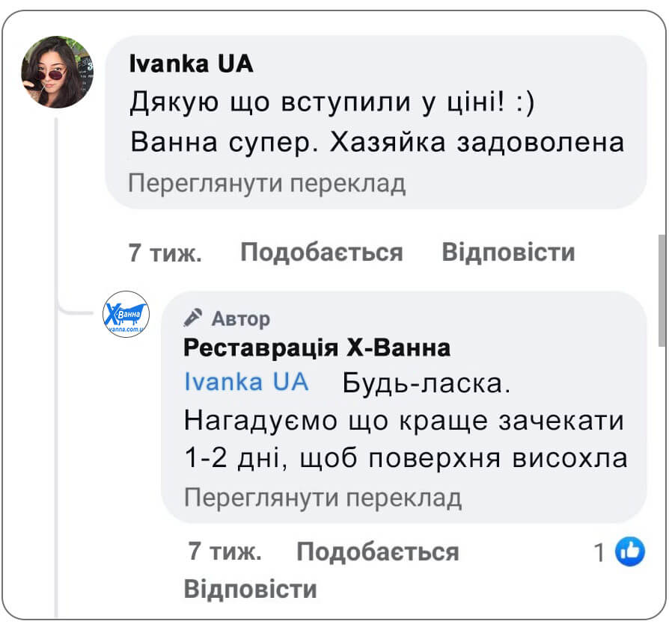This screenshot has height=627, width=669.
Task: Open Ivanka UA's sunglasses avatar photo
Action: click(x=57, y=72)
